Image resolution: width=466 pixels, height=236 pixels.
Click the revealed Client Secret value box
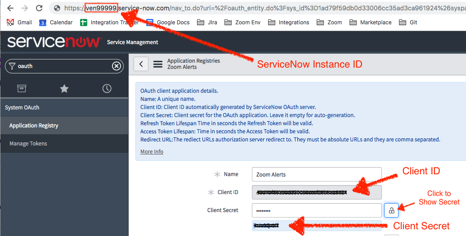point(317,226)
